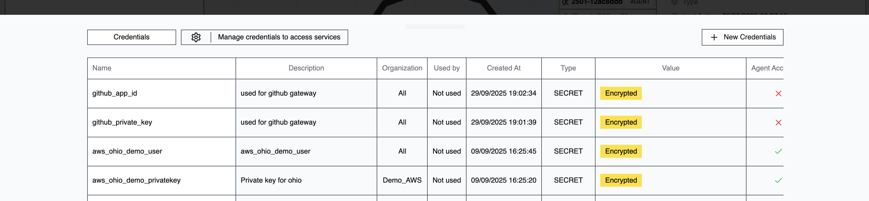Click SECRET type for github_app_id

(x=569, y=93)
